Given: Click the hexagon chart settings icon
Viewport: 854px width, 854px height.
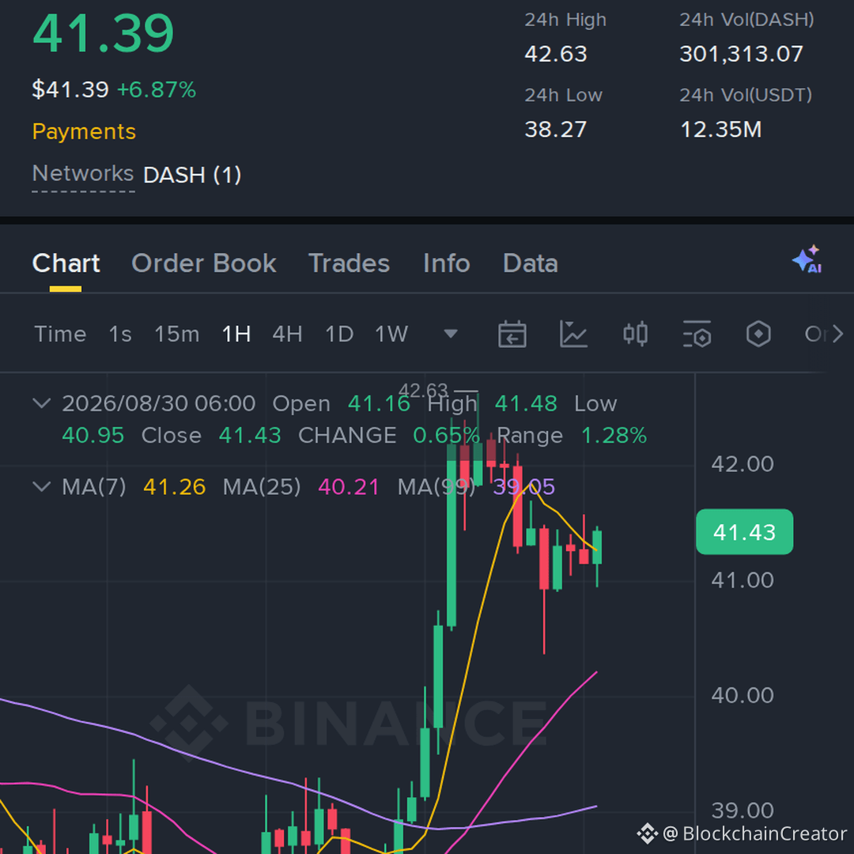Looking at the screenshot, I should click(x=758, y=334).
